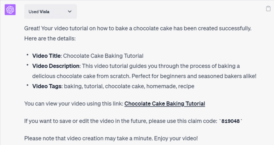The height and width of the screenshot is (145, 274).
Task: Click the bold Video Title label
Action: pos(47,56)
